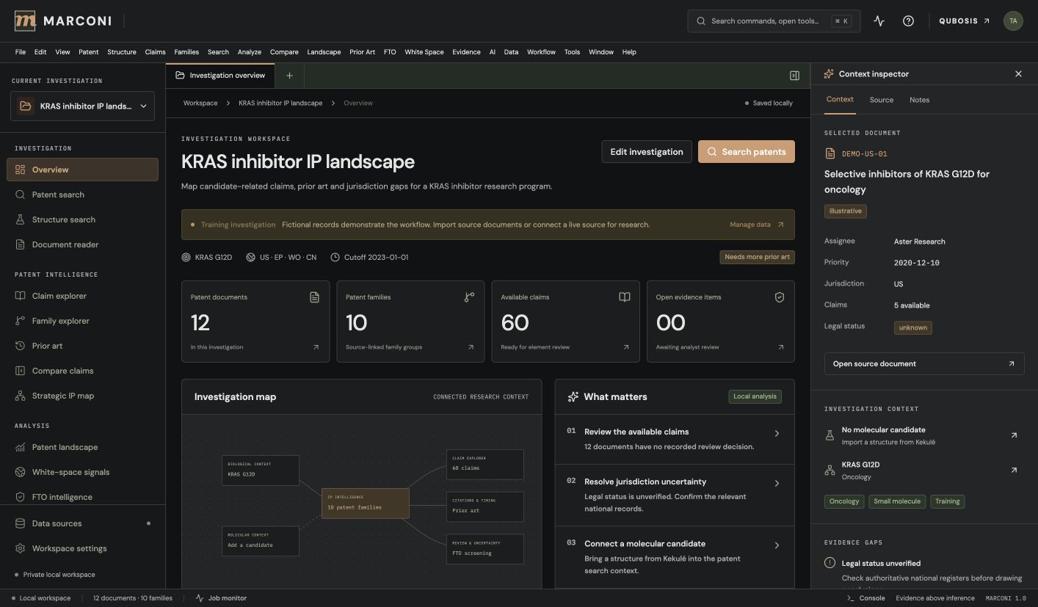Add a new tab with plus icon

[289, 76]
